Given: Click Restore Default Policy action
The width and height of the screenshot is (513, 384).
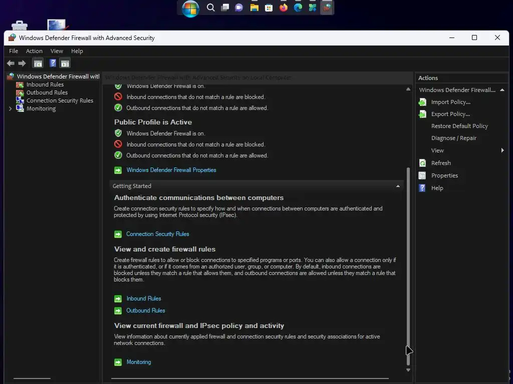Looking at the screenshot, I should [459, 126].
